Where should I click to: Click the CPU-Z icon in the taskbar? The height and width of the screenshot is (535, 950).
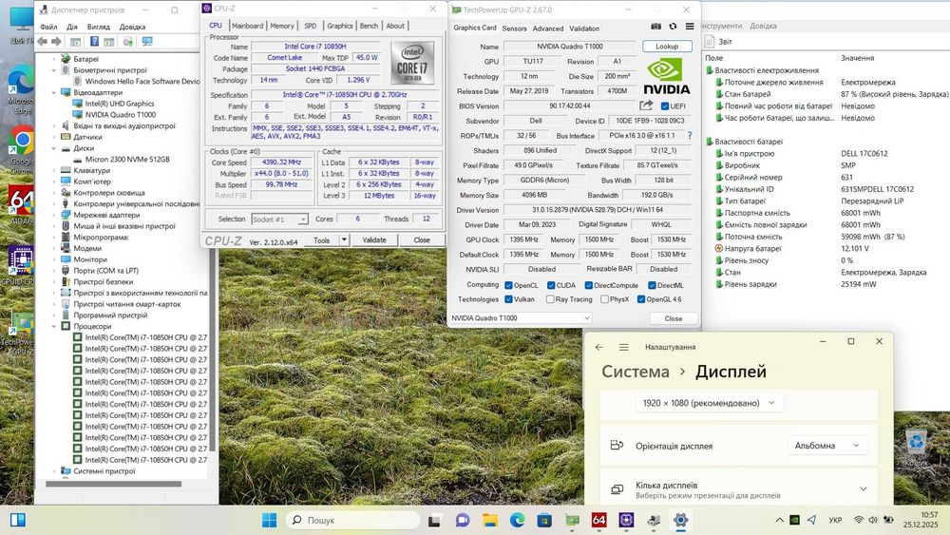coord(626,520)
